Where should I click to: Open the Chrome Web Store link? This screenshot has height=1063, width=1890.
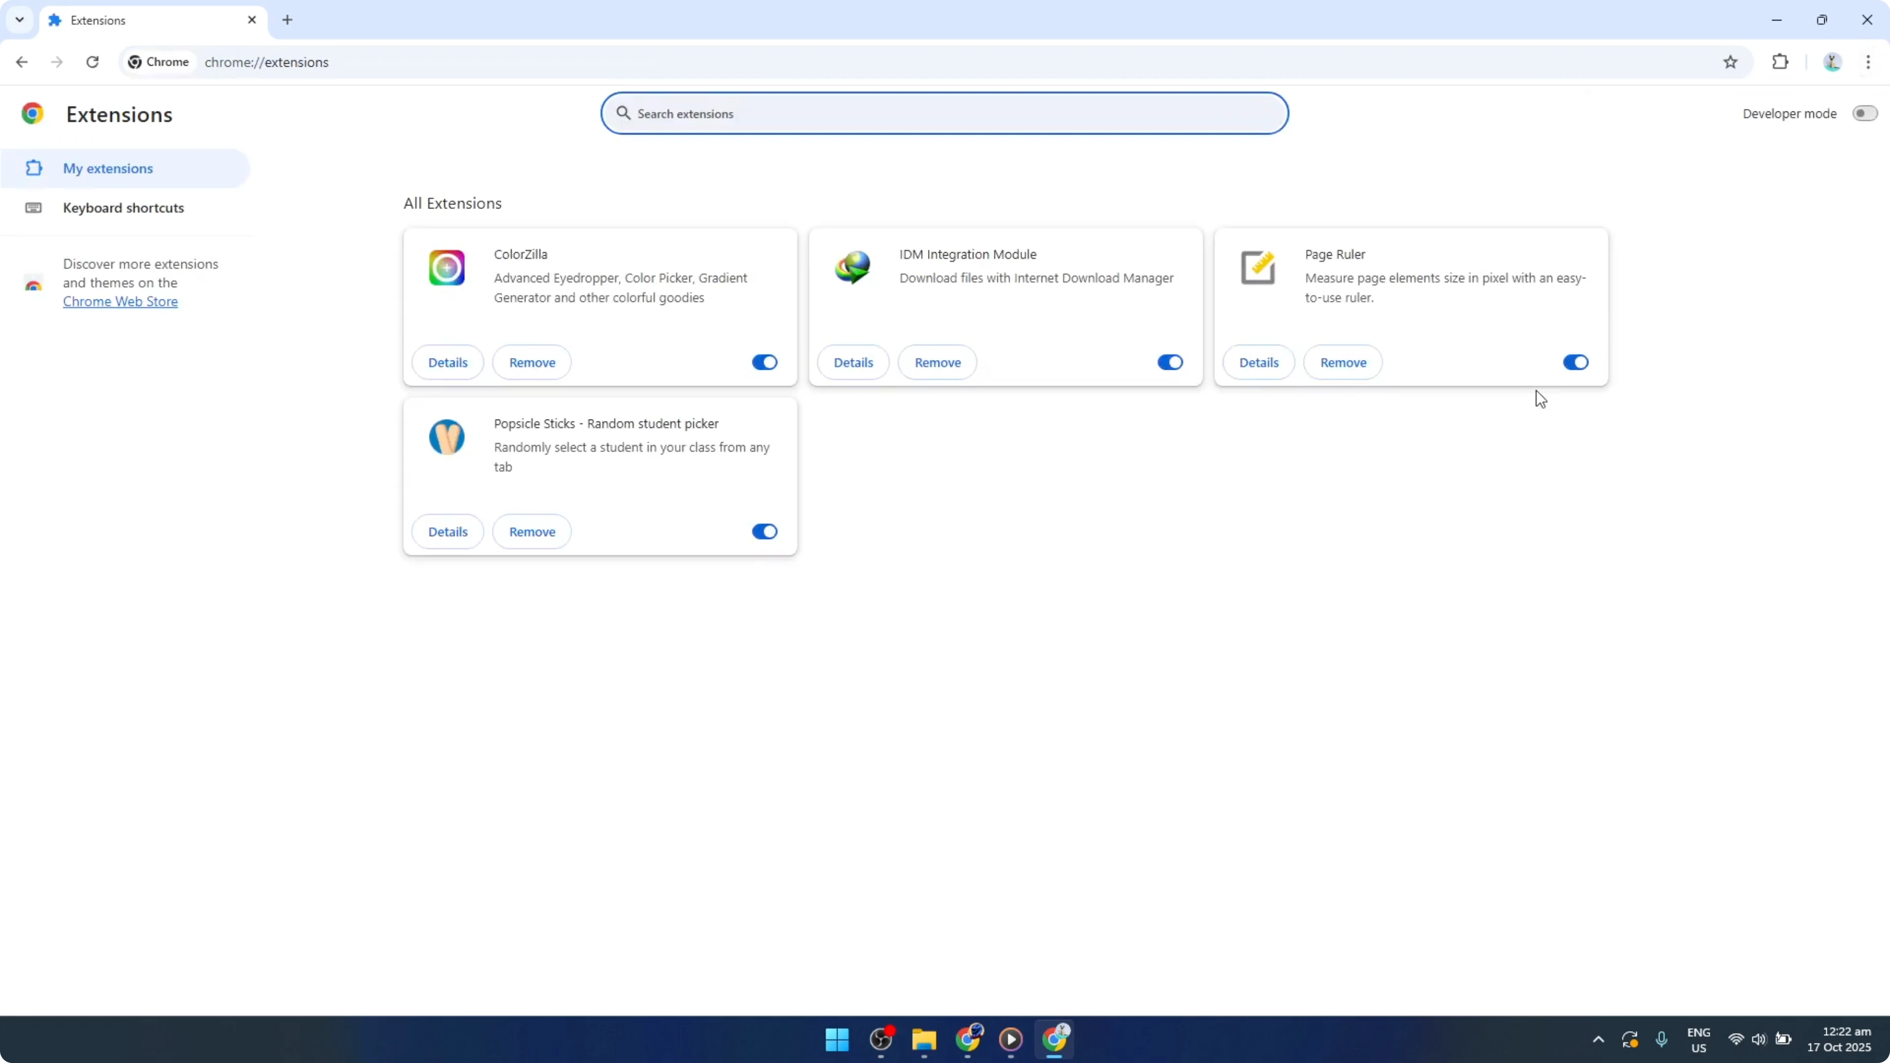120,301
